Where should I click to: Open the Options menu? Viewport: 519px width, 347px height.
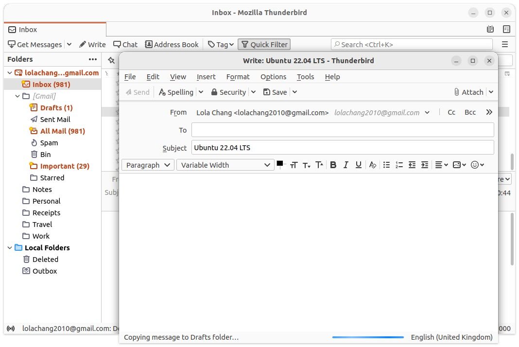[x=273, y=77]
